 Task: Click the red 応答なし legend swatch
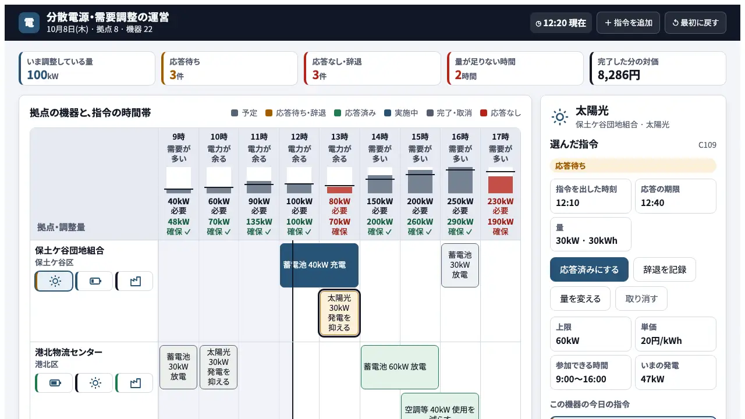pos(484,113)
